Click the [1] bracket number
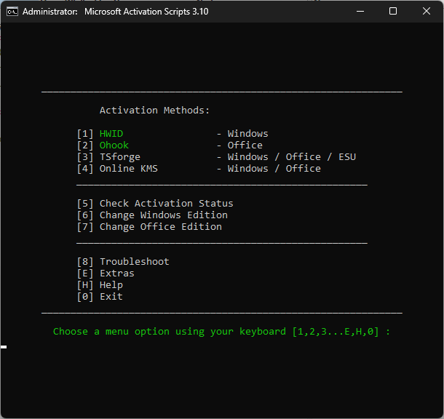The image size is (444, 419). tap(85, 134)
